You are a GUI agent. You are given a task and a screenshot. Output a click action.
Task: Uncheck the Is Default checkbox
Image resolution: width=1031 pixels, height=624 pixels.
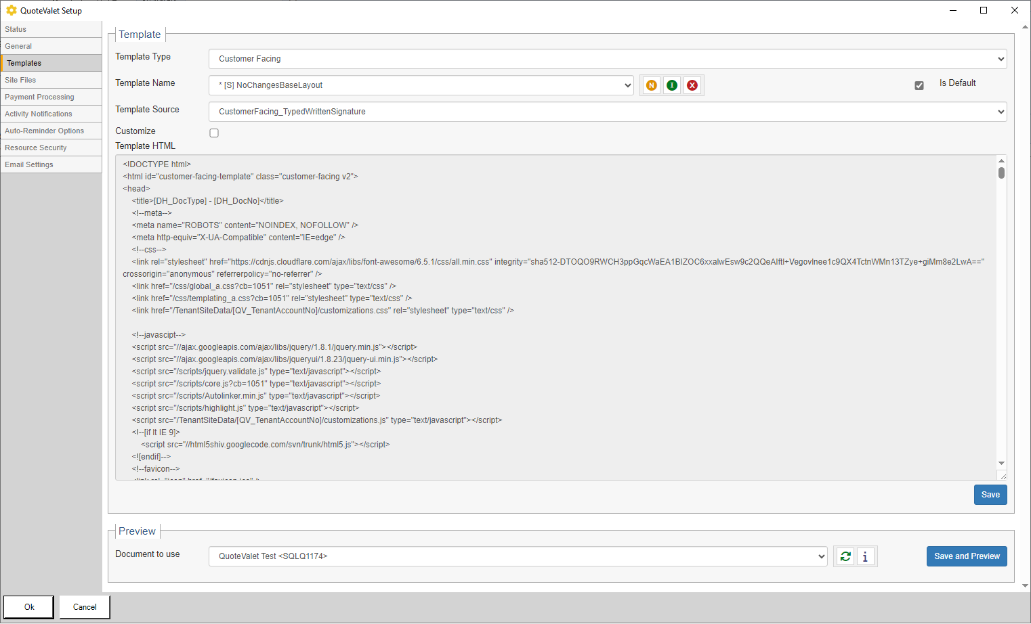(x=919, y=85)
